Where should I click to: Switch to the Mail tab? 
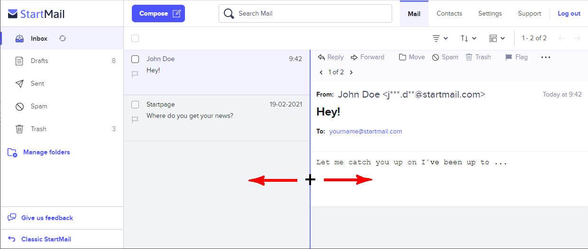[x=414, y=14]
